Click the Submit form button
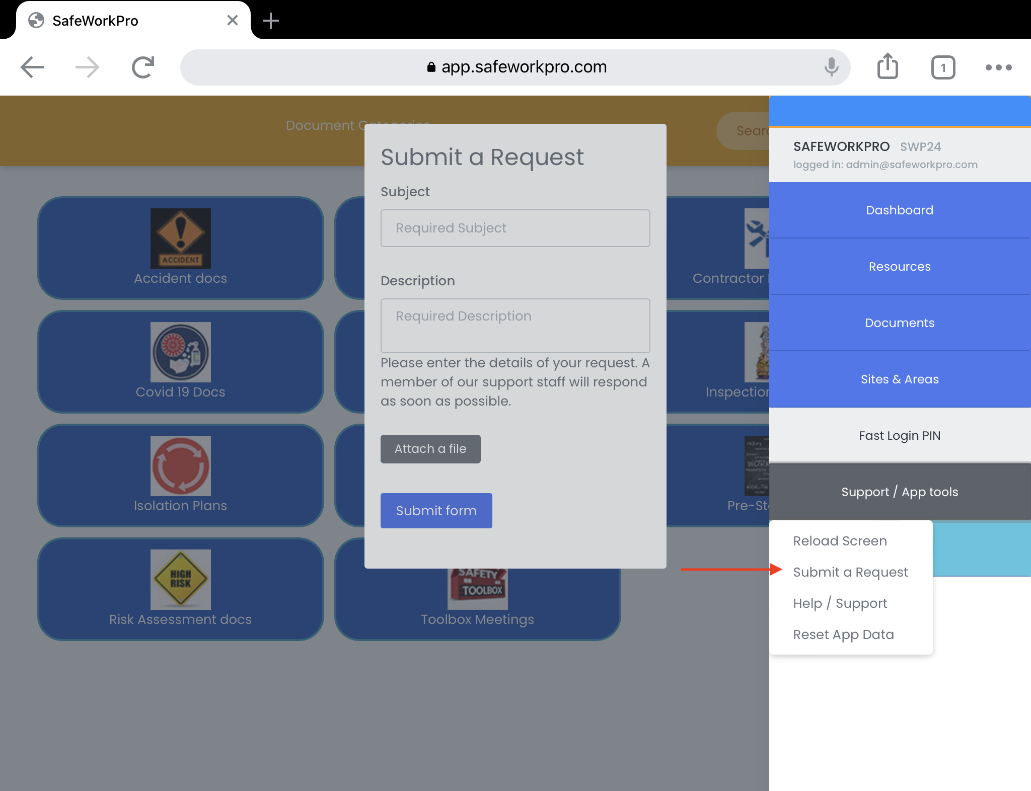 [x=436, y=510]
